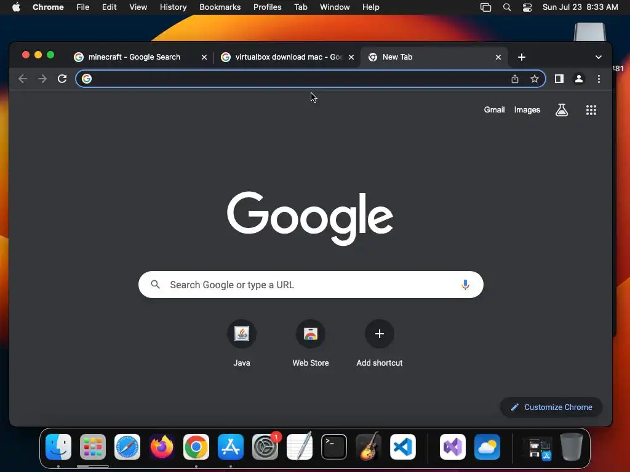Image resolution: width=630 pixels, height=472 pixels.
Task: Launch Safari from the Dock
Action: [127, 447]
